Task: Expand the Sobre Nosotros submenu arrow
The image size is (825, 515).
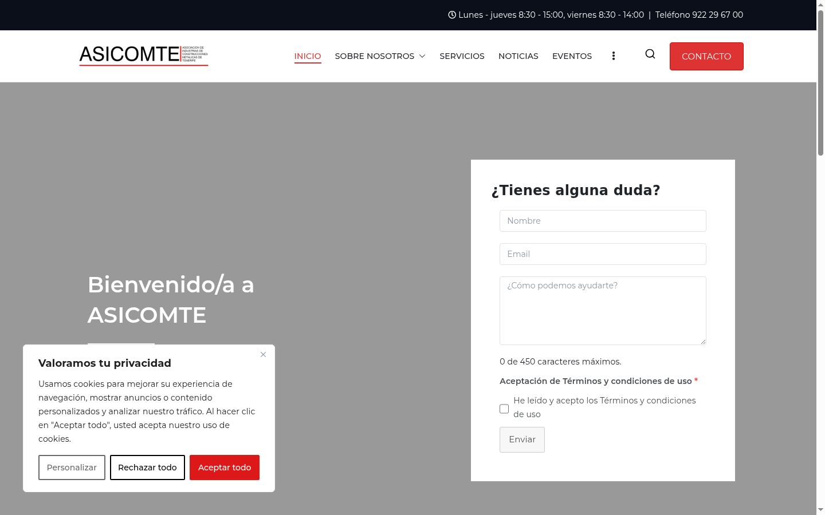Action: 422,56
